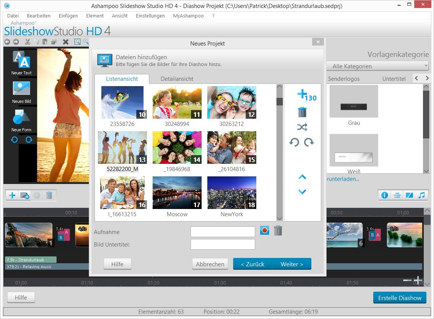434x319 pixels.
Task: Shuffle the images with random order icon
Action: pos(302,127)
